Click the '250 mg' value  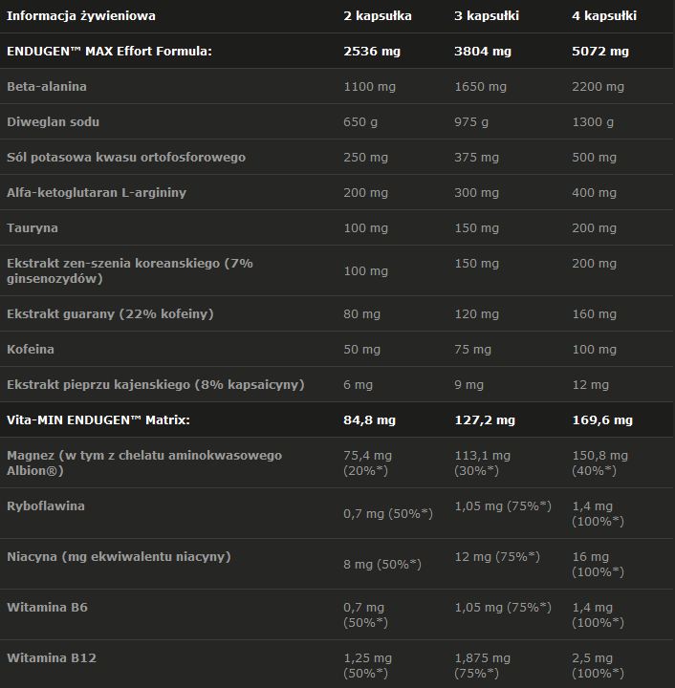point(365,157)
